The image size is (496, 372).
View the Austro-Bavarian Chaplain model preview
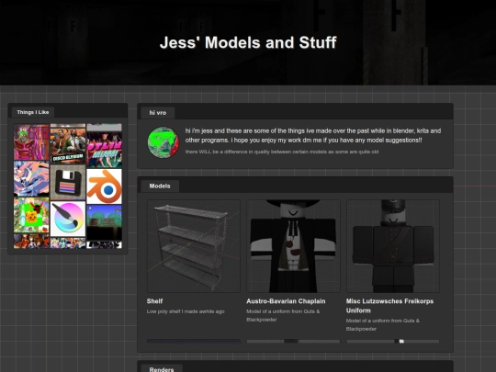tap(293, 246)
